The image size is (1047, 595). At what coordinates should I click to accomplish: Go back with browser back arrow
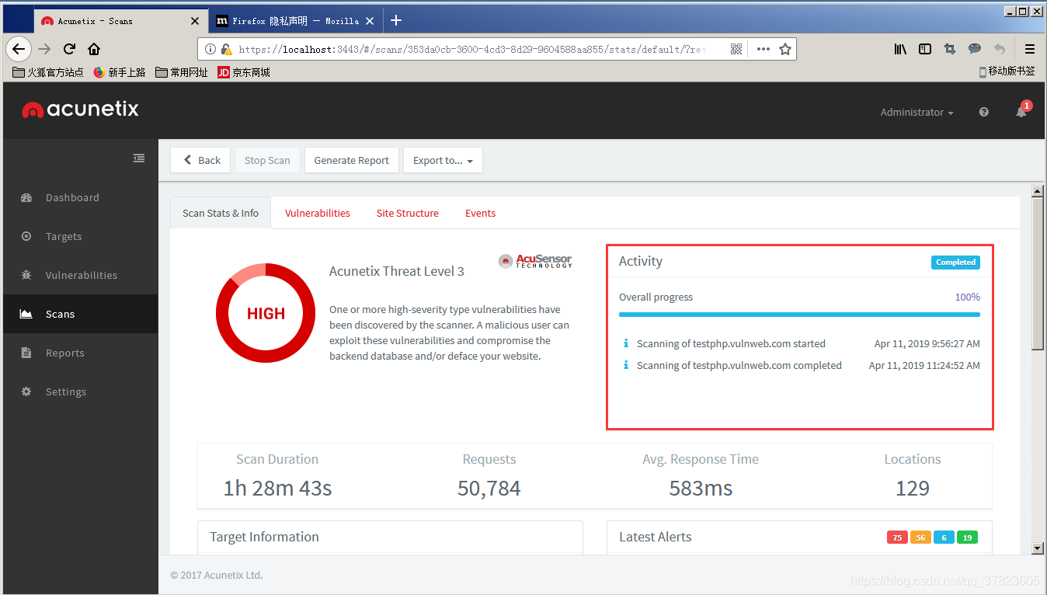click(x=19, y=49)
